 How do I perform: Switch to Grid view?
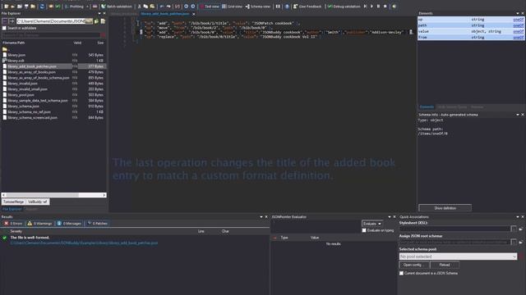[x=232, y=7]
